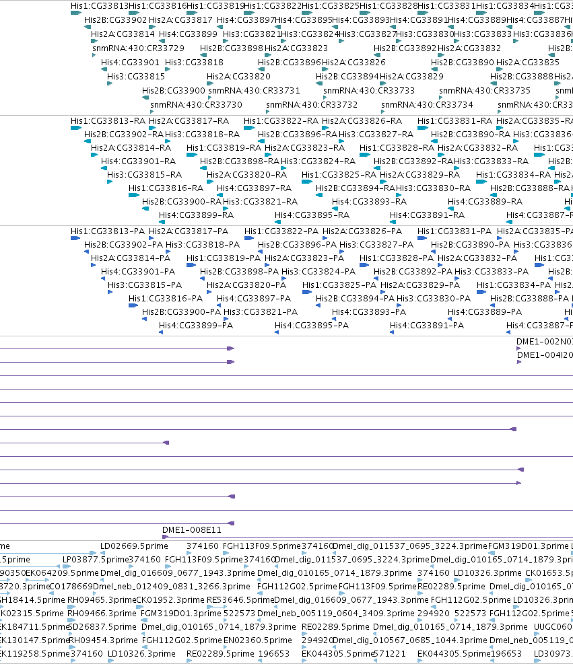The image size is (573, 664).
Task: Open EST RH09466.3prime
Action: pos(102,614)
